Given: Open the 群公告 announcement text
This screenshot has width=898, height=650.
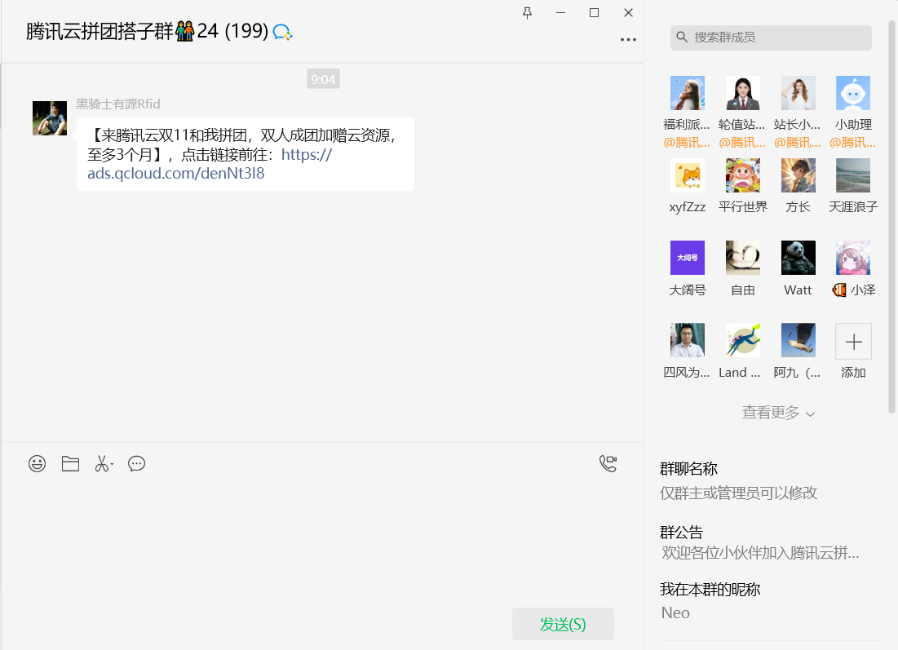Looking at the screenshot, I should pos(760,553).
